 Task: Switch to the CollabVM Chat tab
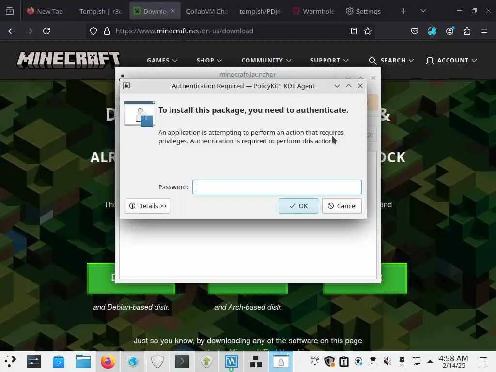click(207, 11)
